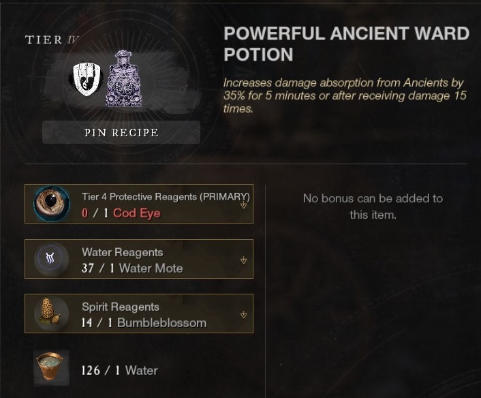Click the Ancient Ward potion bottle icon
Viewport: 481px width, 398px height.
123,79
